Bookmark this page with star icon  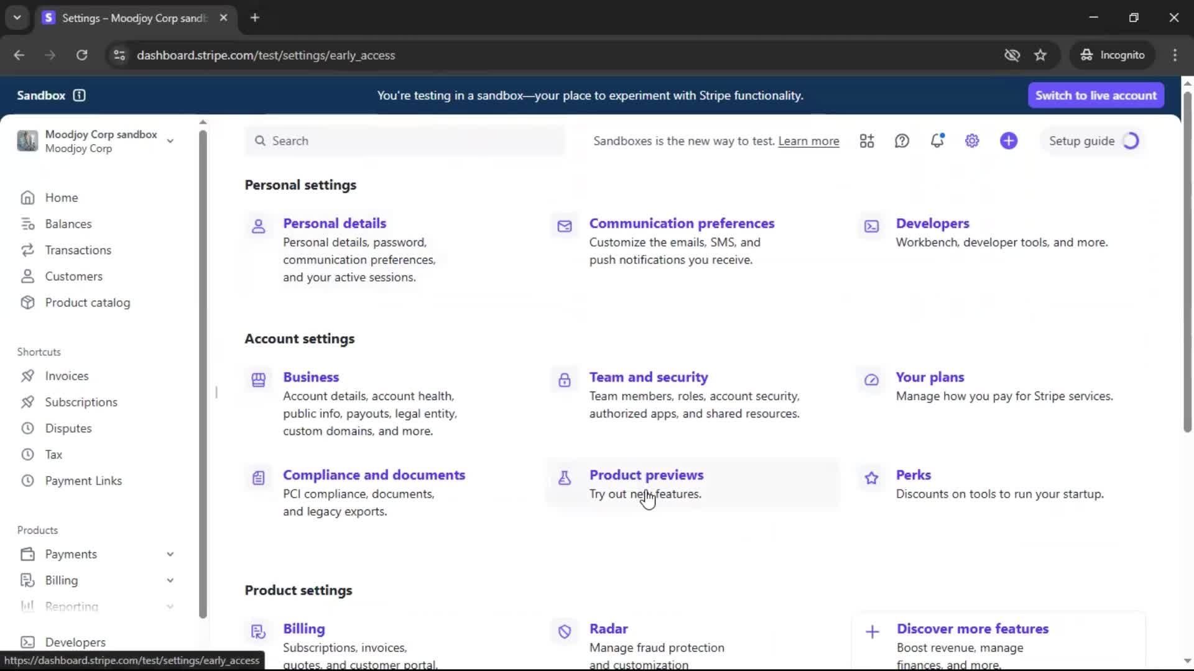point(1040,55)
